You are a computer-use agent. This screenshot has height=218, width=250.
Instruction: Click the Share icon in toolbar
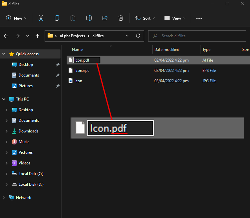[x=105, y=18]
